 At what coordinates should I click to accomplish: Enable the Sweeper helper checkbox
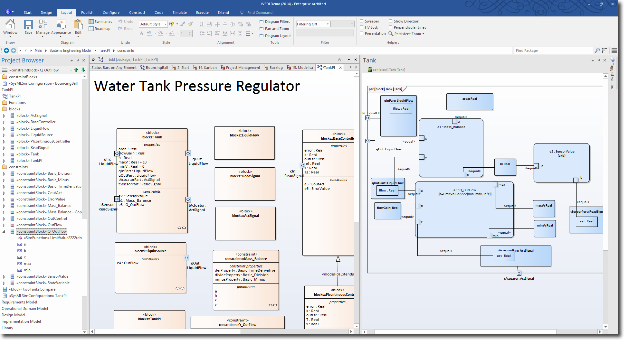[361, 21]
